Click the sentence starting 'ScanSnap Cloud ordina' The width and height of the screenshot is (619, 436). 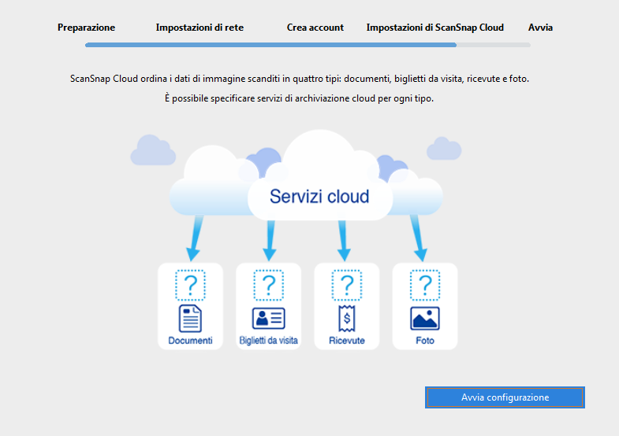pos(300,79)
